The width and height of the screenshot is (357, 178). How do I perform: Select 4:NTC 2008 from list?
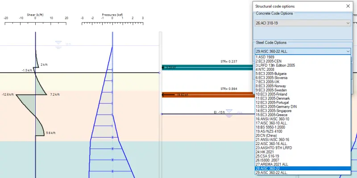[x=303, y=69]
